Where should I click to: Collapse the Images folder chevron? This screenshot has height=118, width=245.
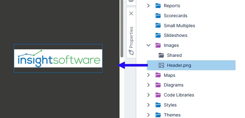click(x=148, y=45)
